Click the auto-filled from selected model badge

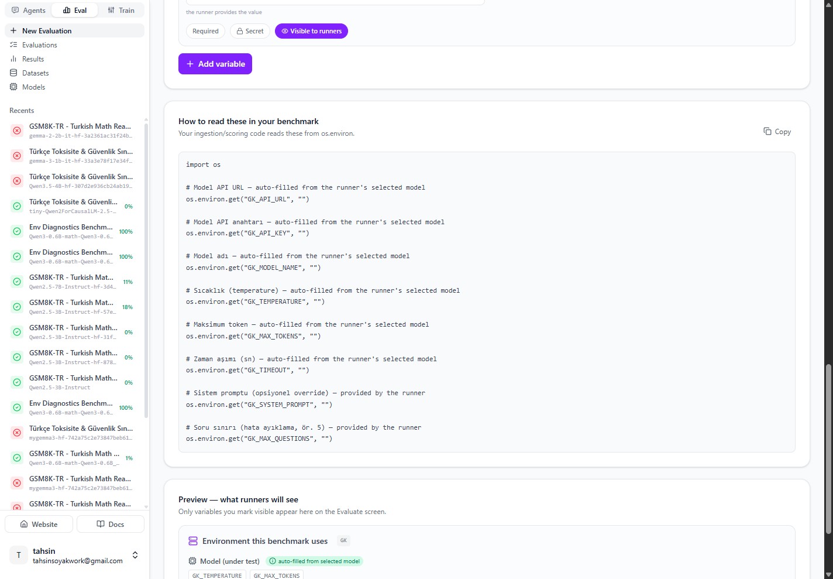tap(315, 561)
